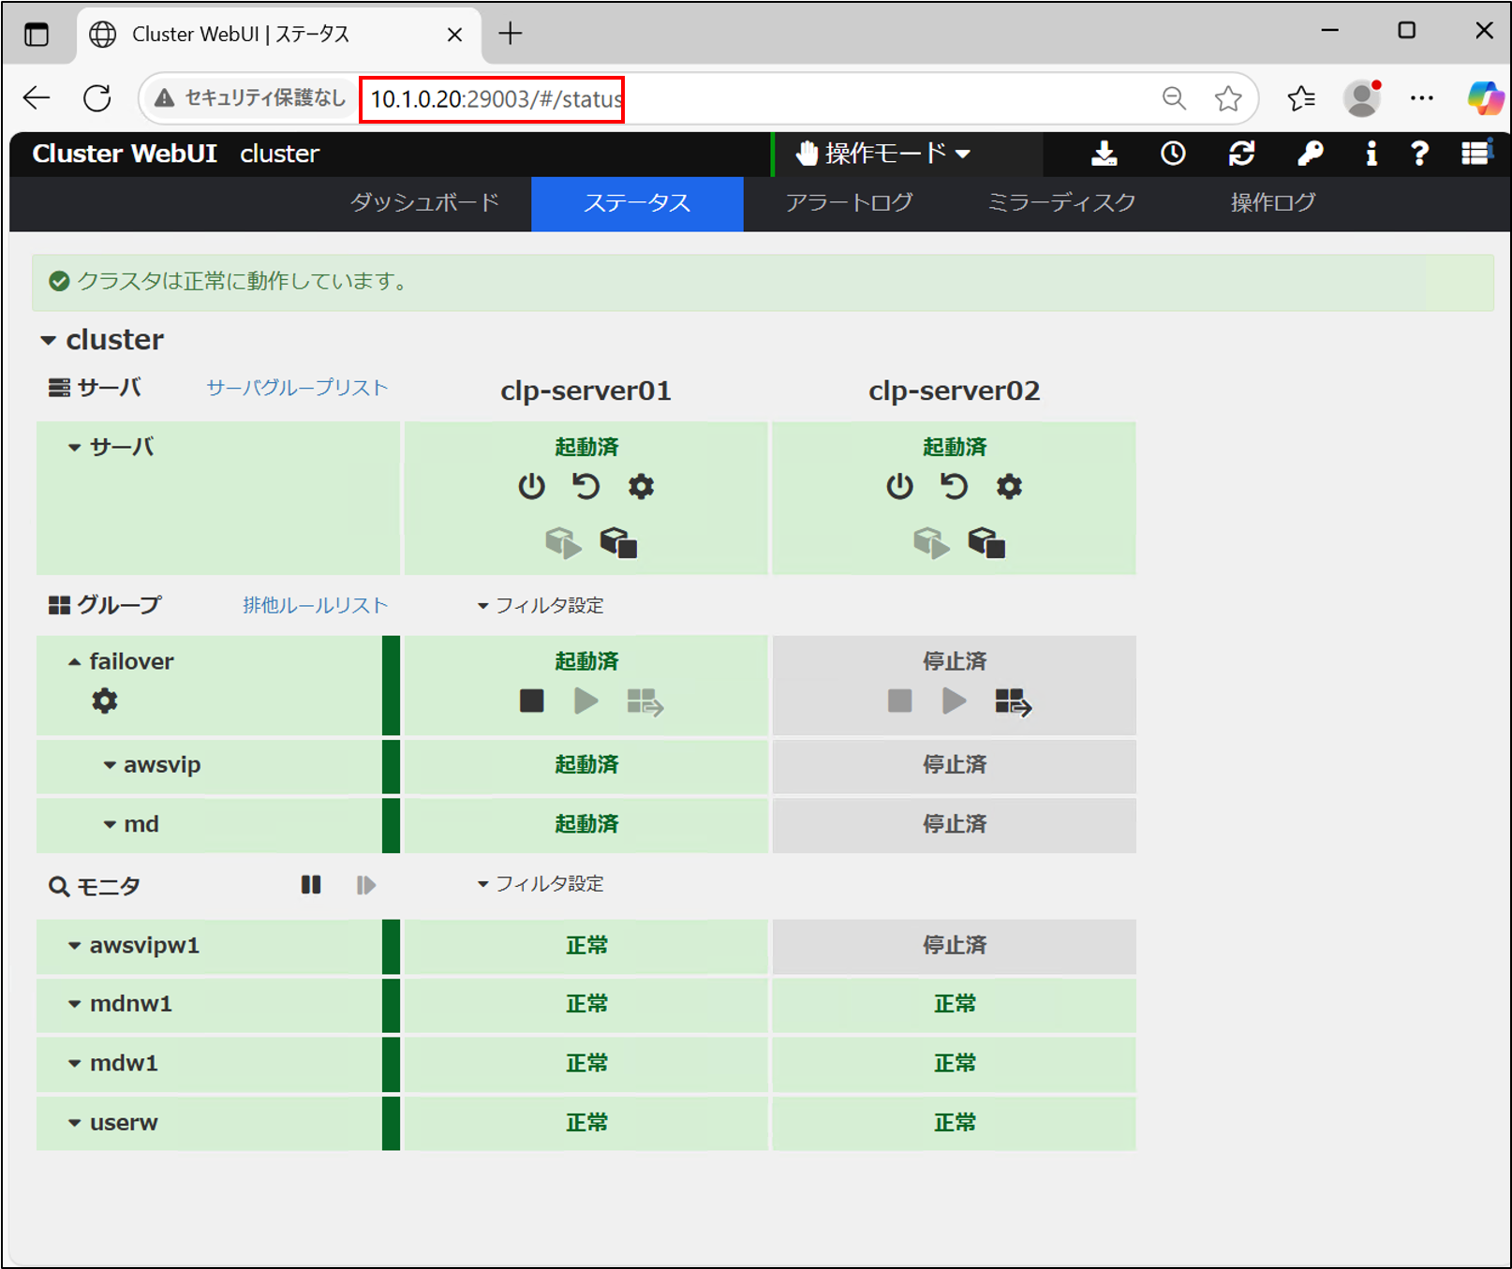This screenshot has width=1512, height=1269.
Task: Move the failover group to clp-server02
Action: (1013, 701)
